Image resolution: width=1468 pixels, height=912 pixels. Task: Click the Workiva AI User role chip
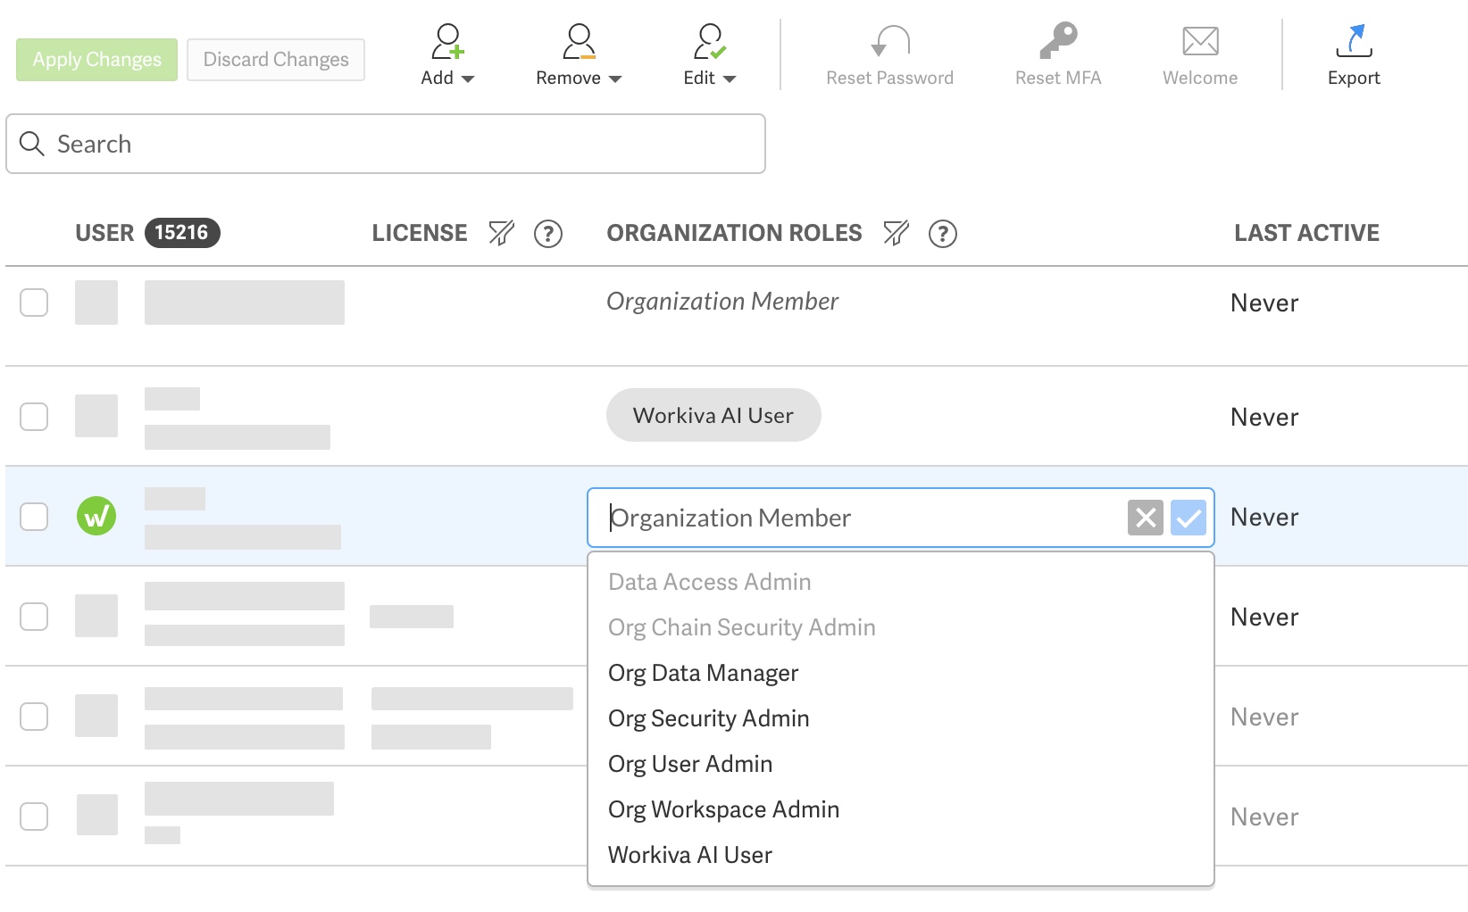tap(713, 415)
